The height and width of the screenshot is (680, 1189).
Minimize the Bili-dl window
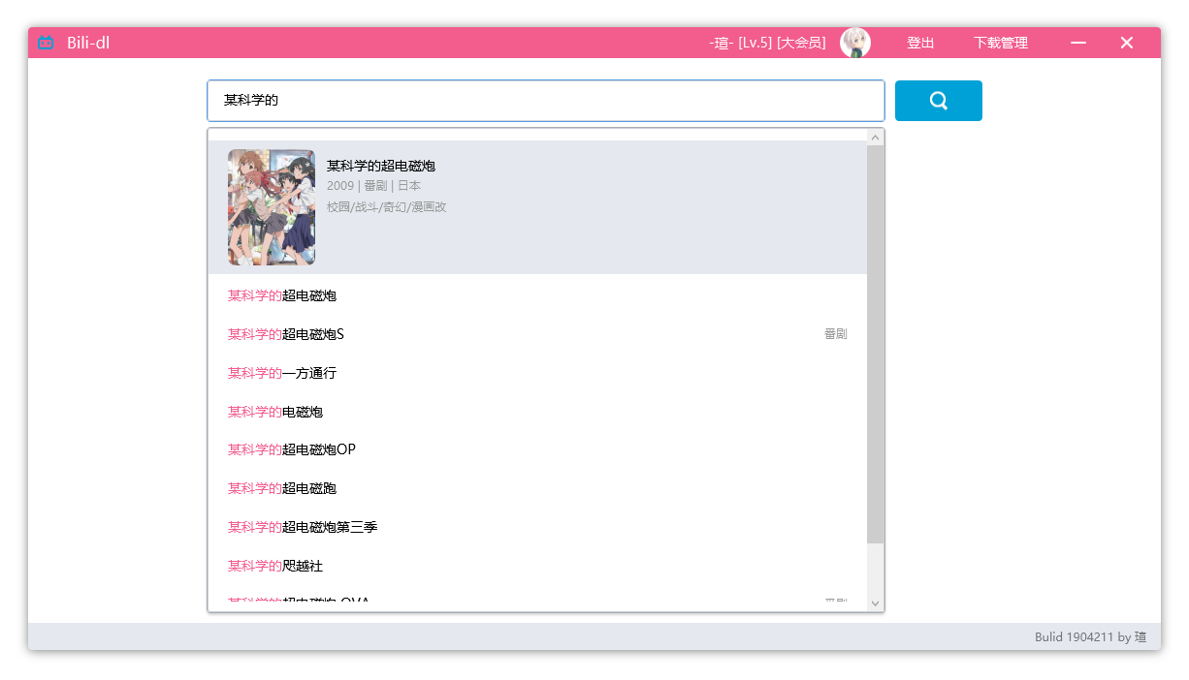coord(1078,43)
